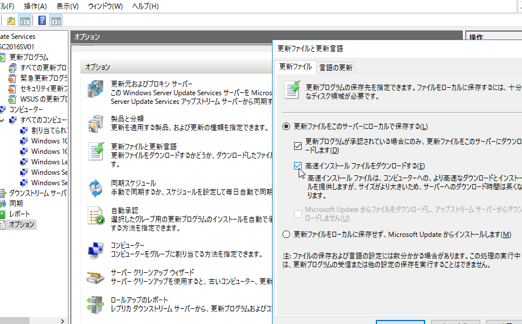The width and height of the screenshot is (522, 324).
Task: Select 更新ファイルをローカルに保存せず radio button
Action: [x=286, y=235]
